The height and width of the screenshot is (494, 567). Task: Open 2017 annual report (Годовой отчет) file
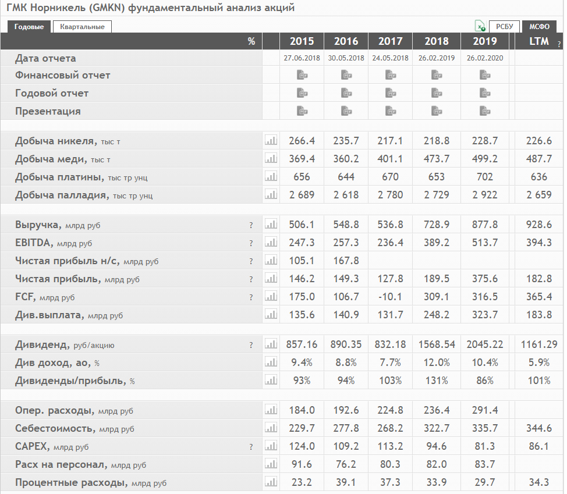click(391, 93)
